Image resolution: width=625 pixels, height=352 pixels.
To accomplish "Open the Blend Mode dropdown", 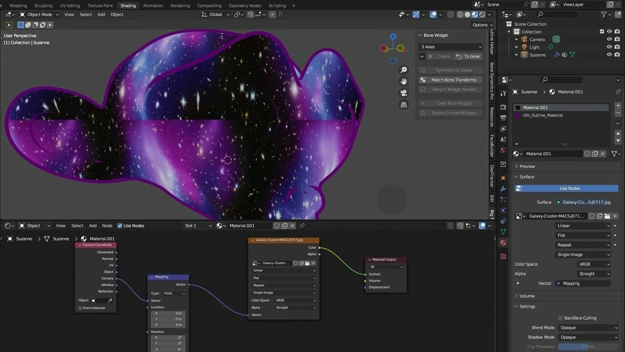I will click(x=588, y=328).
